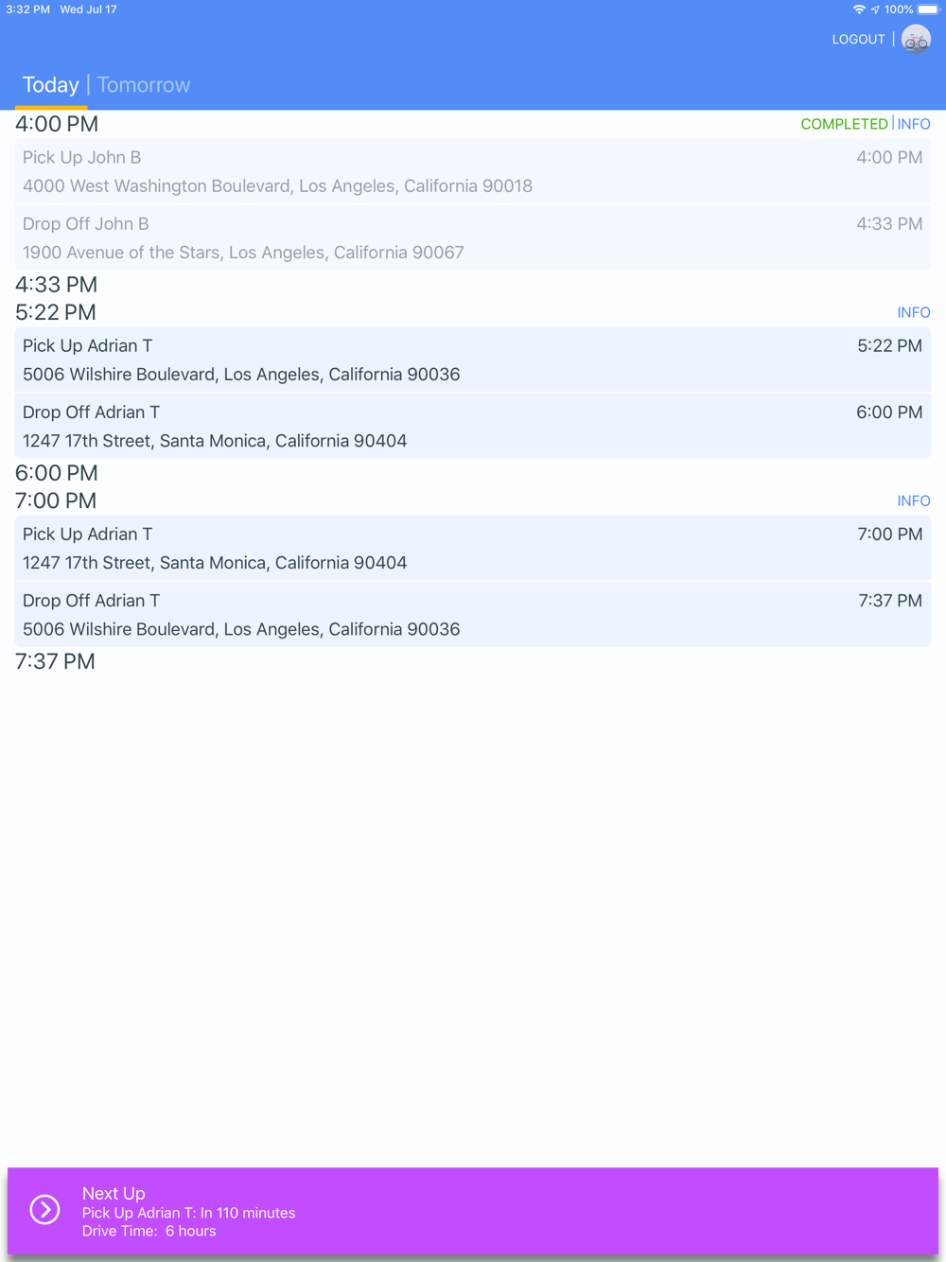Log out using the LOGOUT button
Viewport: 946px width, 1262px height.
click(858, 40)
